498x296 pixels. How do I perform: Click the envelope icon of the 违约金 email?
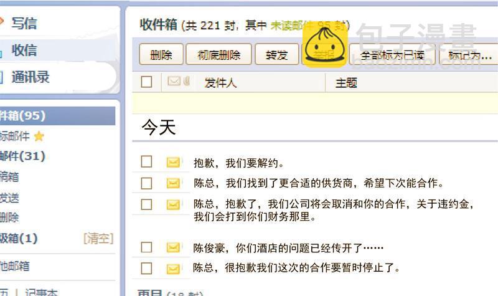(173, 204)
